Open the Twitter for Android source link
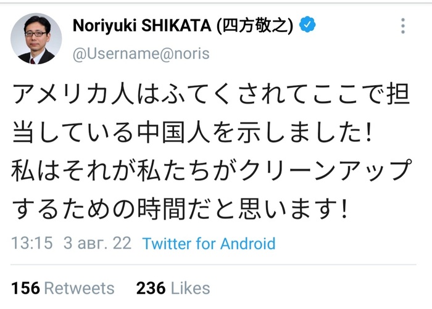Viewport: 432px width, 309px height. coord(209,242)
